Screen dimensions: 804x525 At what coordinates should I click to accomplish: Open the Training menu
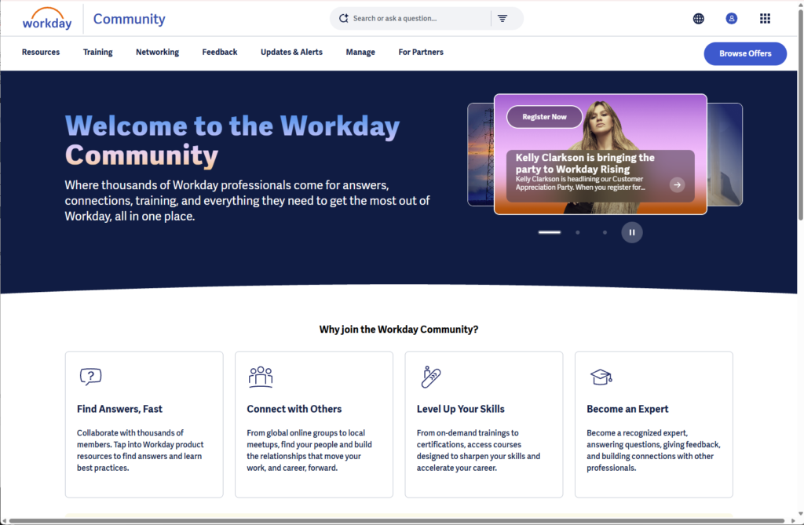click(x=97, y=53)
